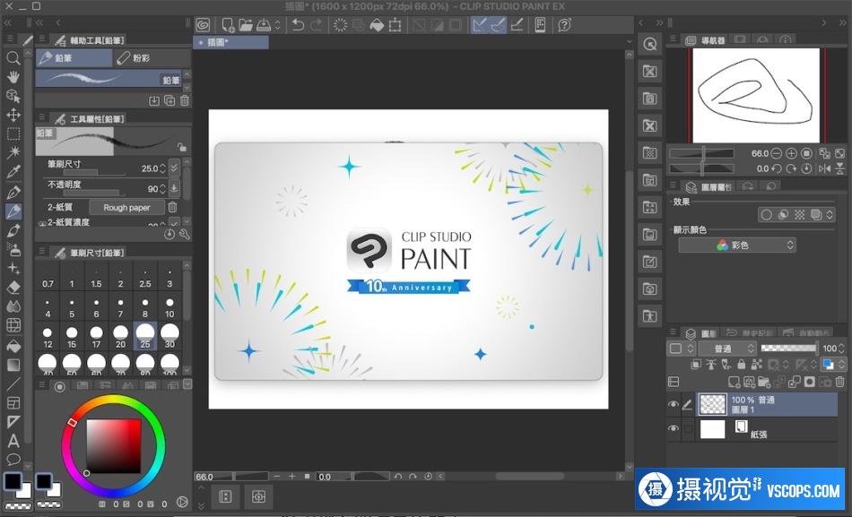Open the Save dropdown arrows in command bar
The image size is (852, 517).
click(x=278, y=24)
